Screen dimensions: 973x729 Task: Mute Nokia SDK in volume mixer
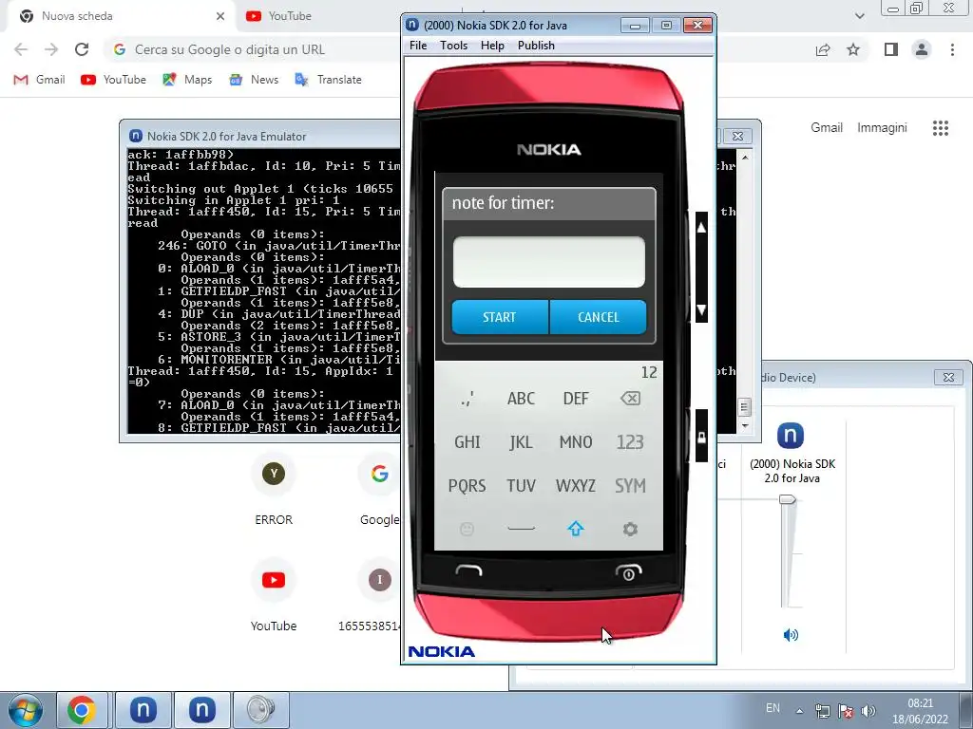pyautogui.click(x=791, y=635)
